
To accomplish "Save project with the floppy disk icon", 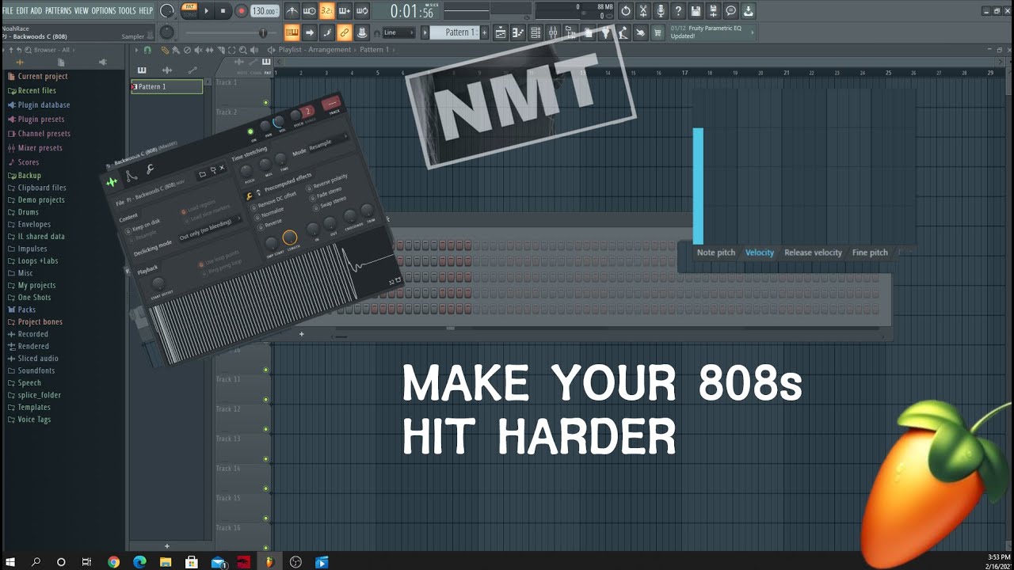I will coord(696,11).
